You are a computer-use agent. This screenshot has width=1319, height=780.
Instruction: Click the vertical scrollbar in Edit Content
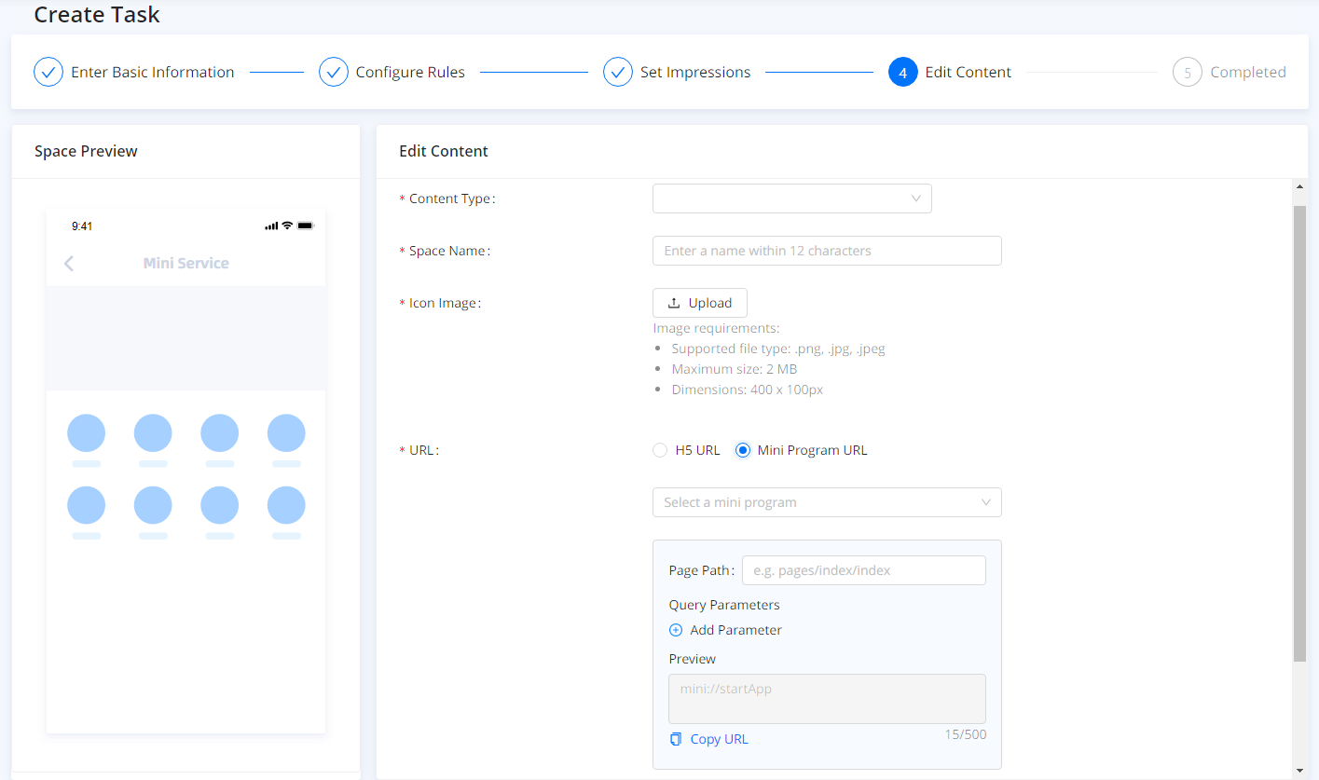click(x=1299, y=429)
